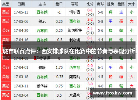138x100 pixels.
Task: Click handicap 0.25 in 莱切斯特 row
Action: 59,30
